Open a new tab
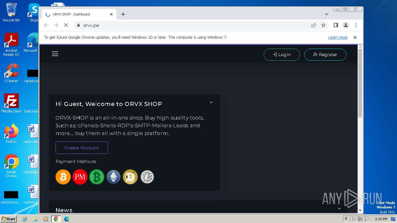The image size is (397, 223). pyautogui.click(x=123, y=14)
